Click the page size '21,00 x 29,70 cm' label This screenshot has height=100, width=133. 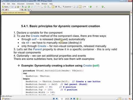6,96
